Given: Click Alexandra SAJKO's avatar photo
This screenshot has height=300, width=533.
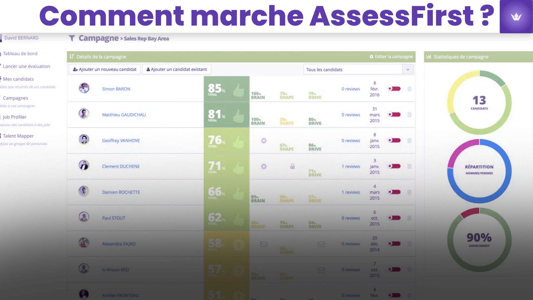Looking at the screenshot, I should [84, 243].
